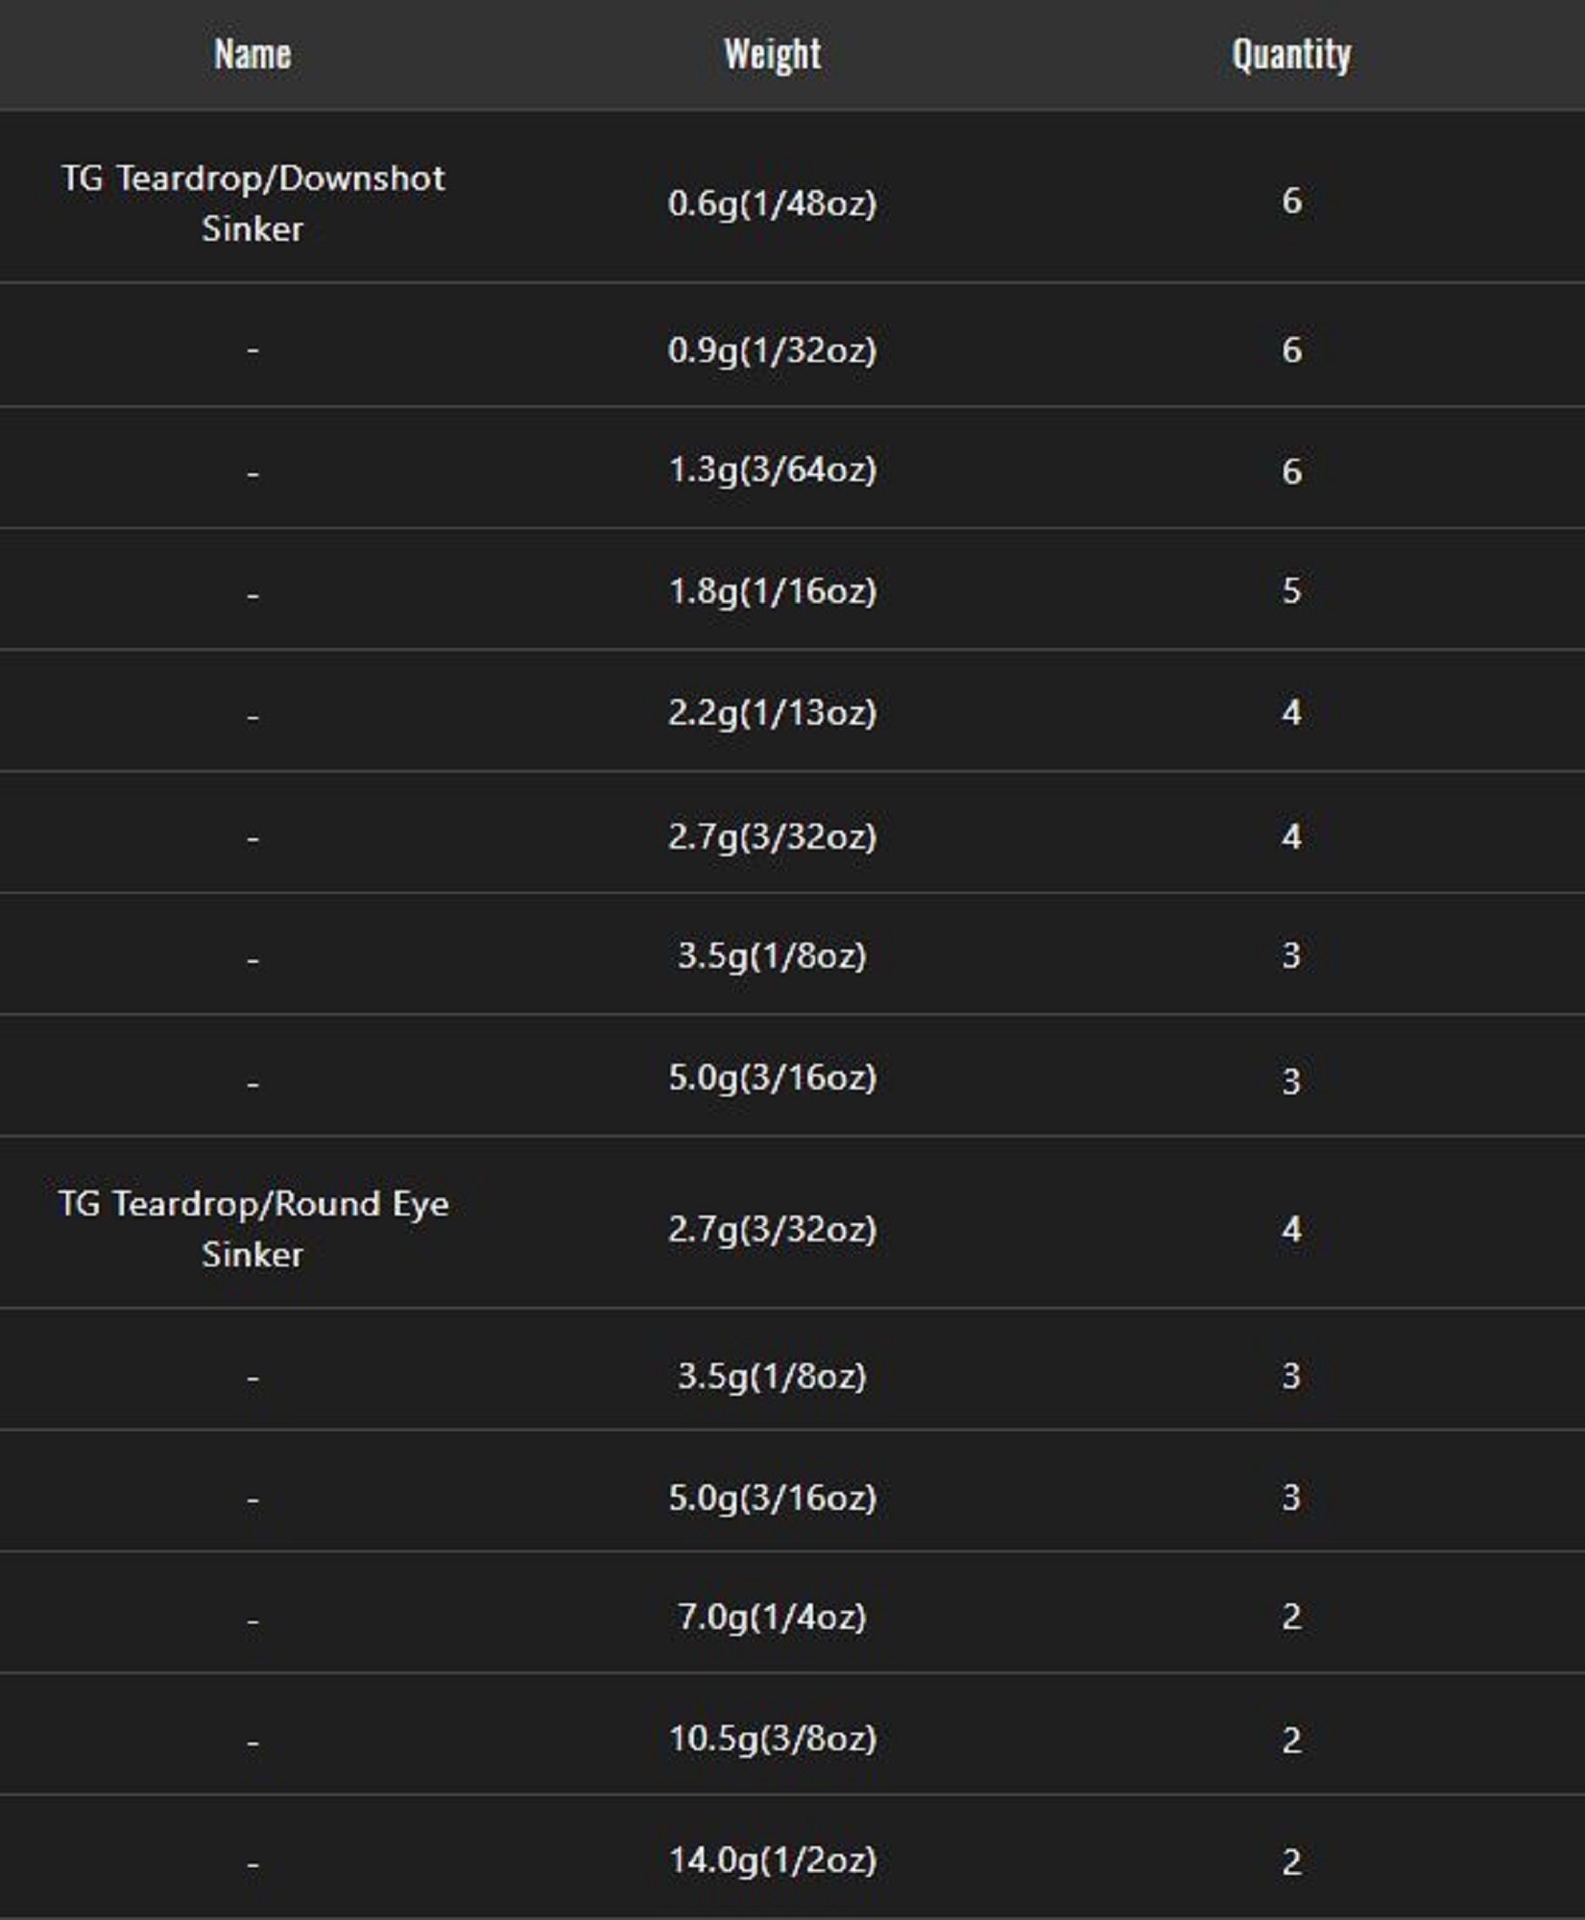1585x1920 pixels.
Task: Click the dash name cell in 7.0g row
Action: coord(252,1620)
